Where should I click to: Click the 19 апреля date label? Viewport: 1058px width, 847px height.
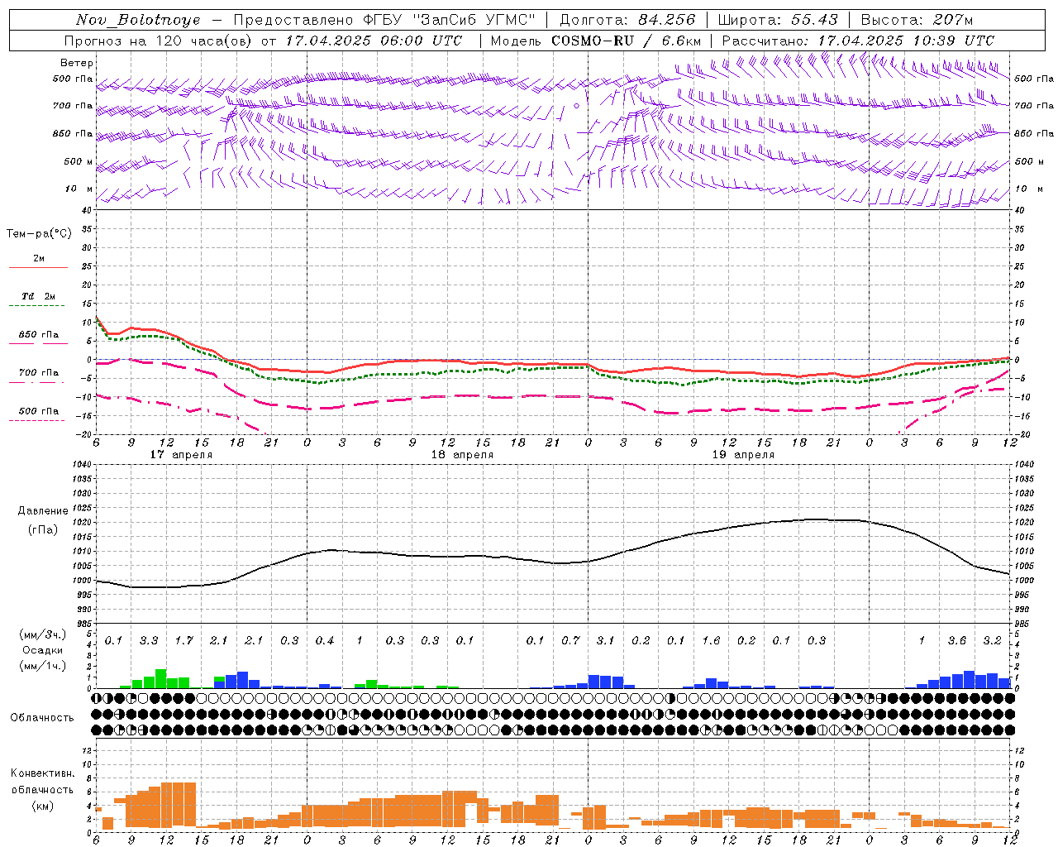(743, 455)
